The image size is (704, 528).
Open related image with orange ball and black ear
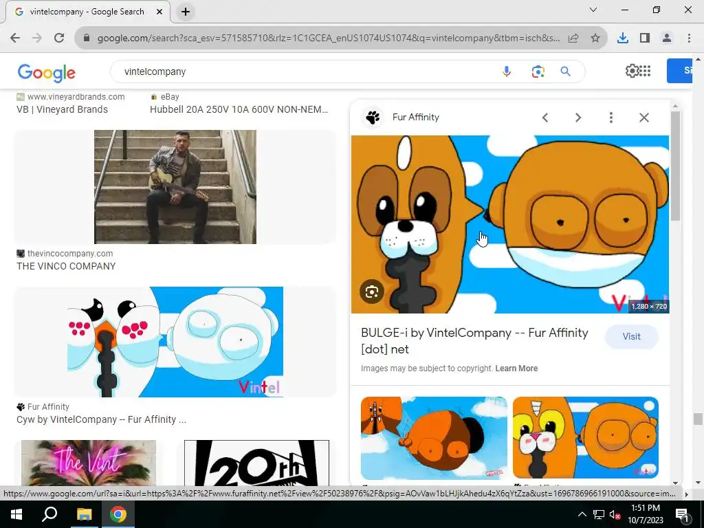(x=434, y=438)
